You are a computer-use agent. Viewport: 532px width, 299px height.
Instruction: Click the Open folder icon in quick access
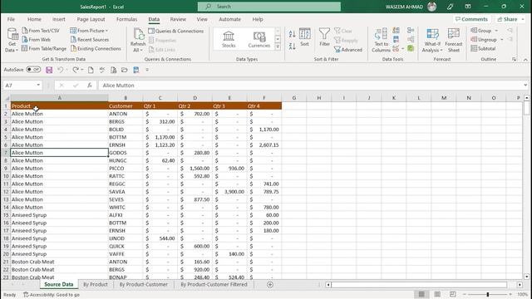[x=125, y=70]
